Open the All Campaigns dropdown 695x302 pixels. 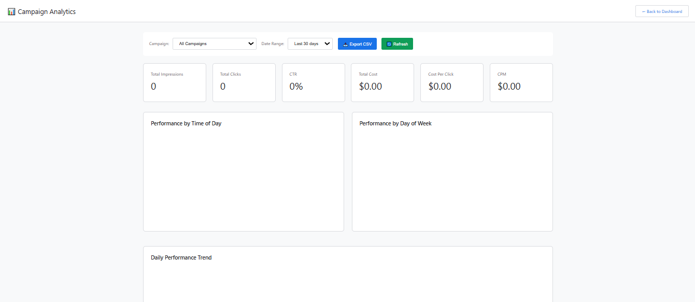(x=214, y=44)
